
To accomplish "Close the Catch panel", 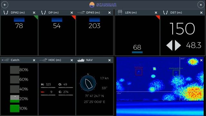I will tap(34, 60).
